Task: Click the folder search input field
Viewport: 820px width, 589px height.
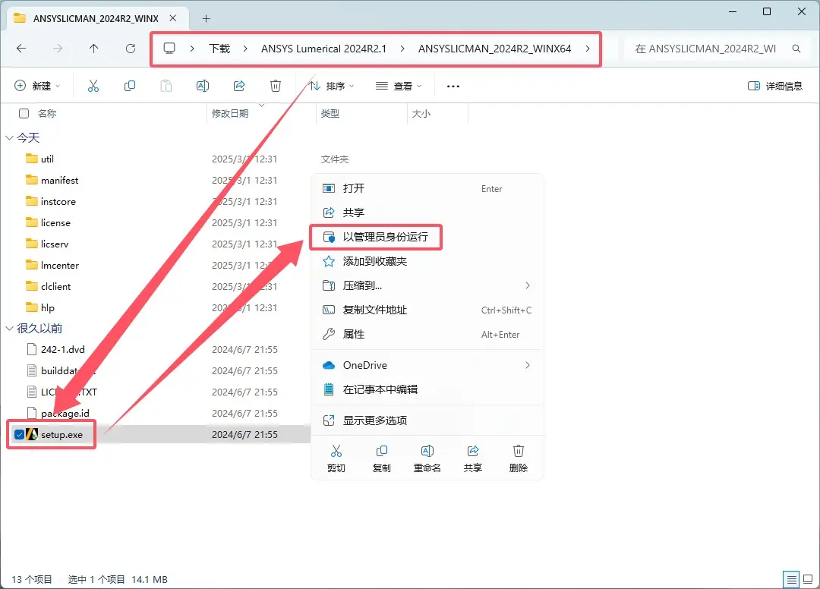Action: click(706, 49)
